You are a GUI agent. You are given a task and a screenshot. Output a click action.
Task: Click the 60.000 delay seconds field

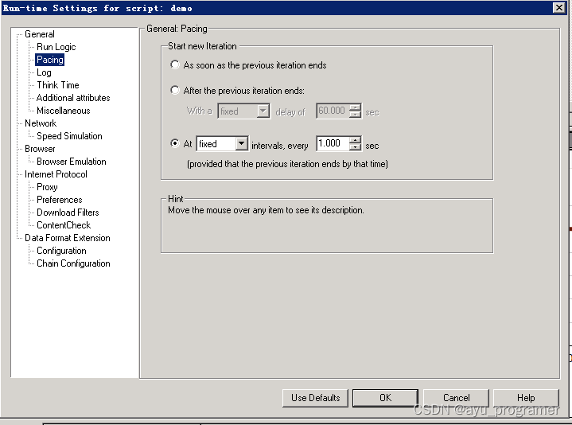333,111
